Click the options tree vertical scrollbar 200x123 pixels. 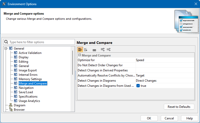pyautogui.click(x=73, y=63)
